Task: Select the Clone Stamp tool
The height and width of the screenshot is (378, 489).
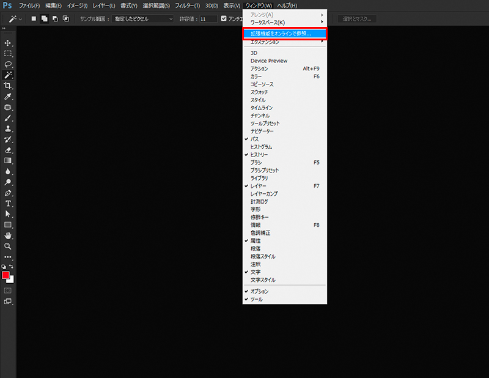Action: [8, 128]
